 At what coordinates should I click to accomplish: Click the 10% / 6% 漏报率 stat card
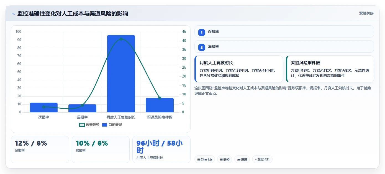[101, 149]
